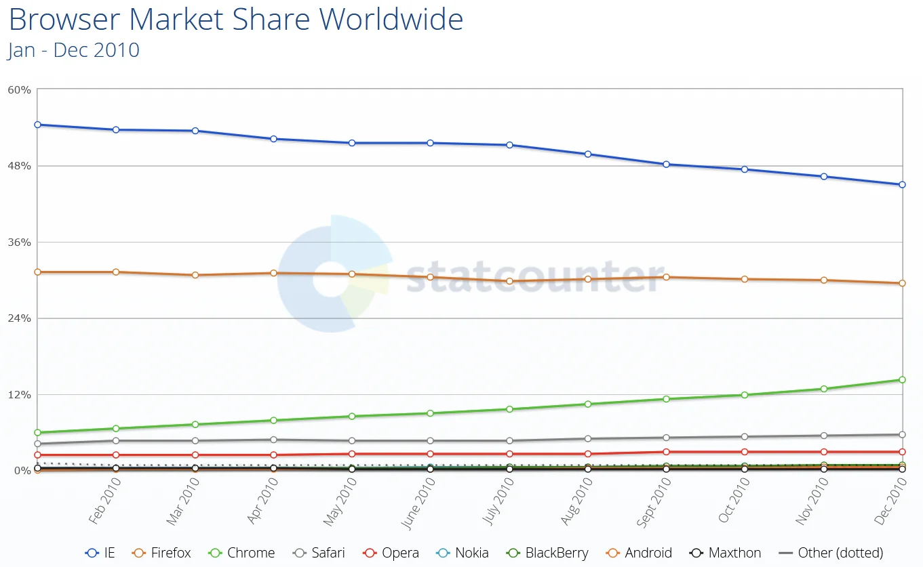The height and width of the screenshot is (567, 923).
Task: Toggle the IE series in the legend
Action: coord(100,553)
